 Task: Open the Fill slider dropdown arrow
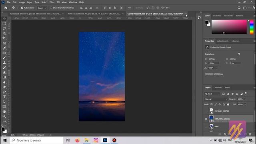[x=245, y=104]
